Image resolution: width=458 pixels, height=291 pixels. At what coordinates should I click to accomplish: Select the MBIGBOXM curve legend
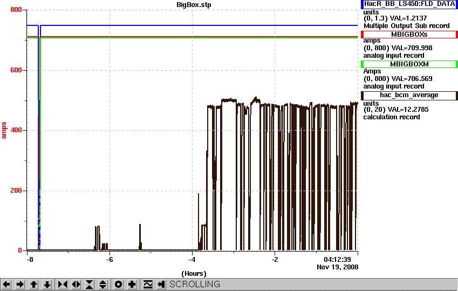coord(409,64)
